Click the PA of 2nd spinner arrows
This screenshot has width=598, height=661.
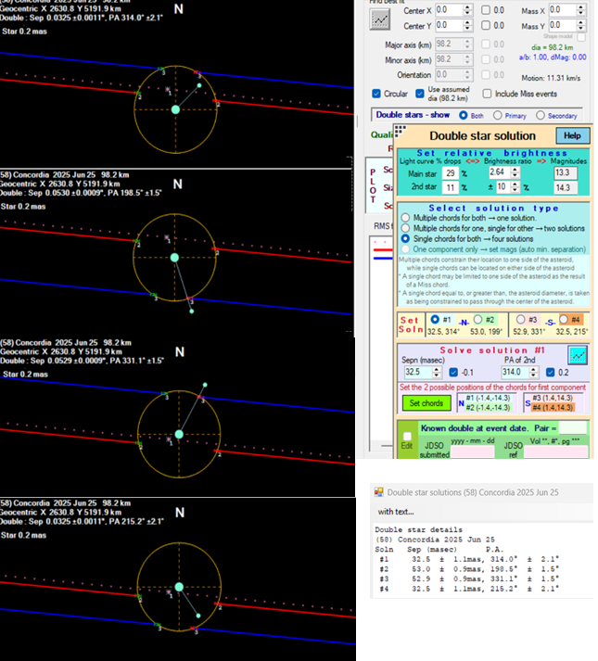click(x=533, y=373)
